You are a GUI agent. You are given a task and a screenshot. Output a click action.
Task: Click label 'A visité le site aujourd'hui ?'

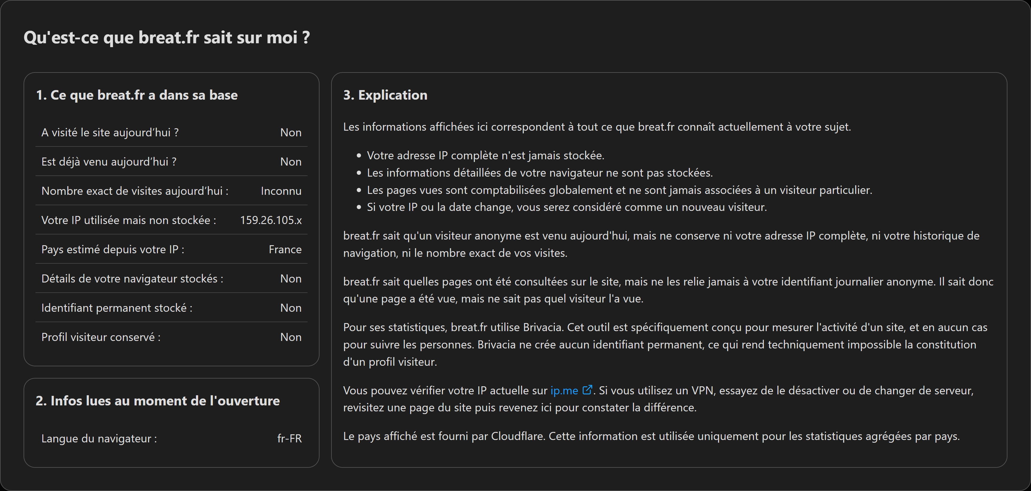point(110,132)
